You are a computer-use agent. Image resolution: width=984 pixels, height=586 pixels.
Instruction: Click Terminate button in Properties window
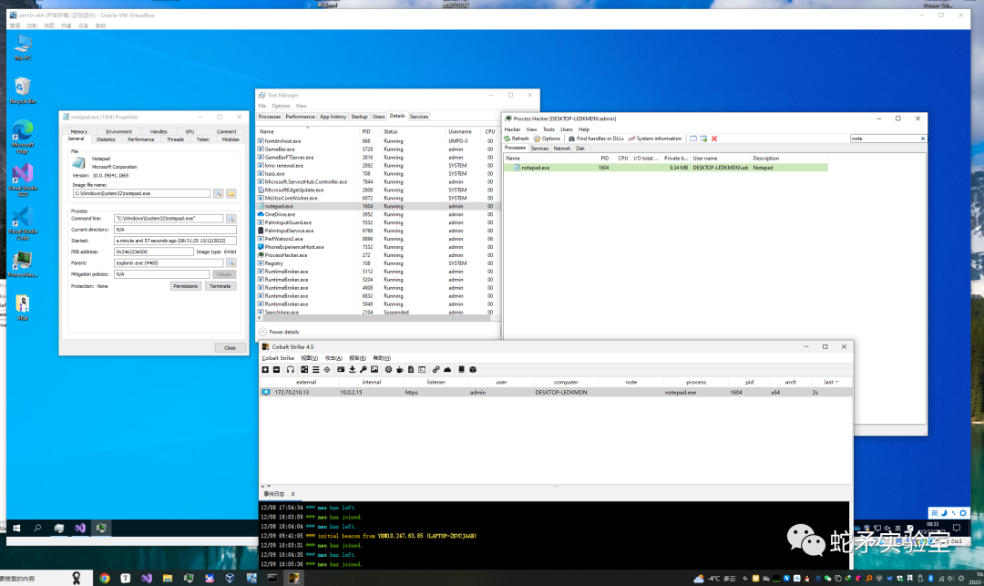point(220,286)
